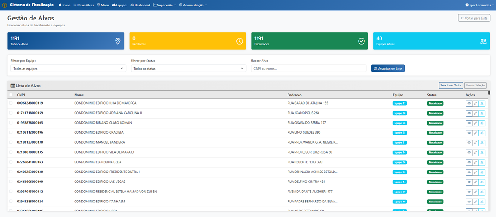Click the map pin icon on Total de Alvos card
The width and height of the screenshot is (496, 217).
117,41
